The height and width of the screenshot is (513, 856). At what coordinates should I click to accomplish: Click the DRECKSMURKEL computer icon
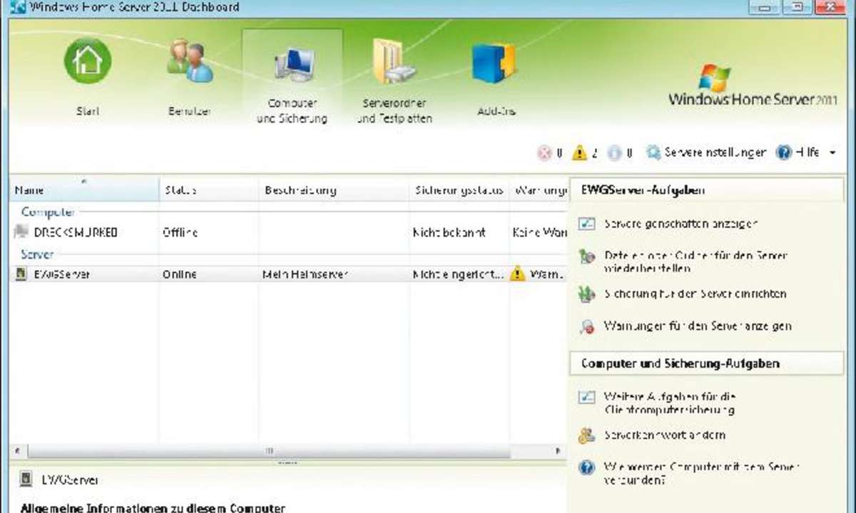point(21,232)
